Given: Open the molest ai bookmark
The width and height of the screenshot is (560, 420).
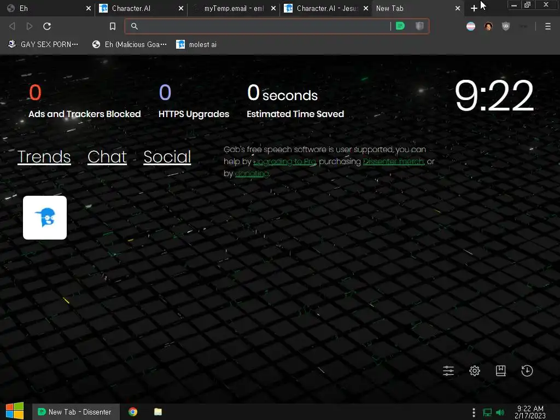Looking at the screenshot, I should tap(196, 44).
